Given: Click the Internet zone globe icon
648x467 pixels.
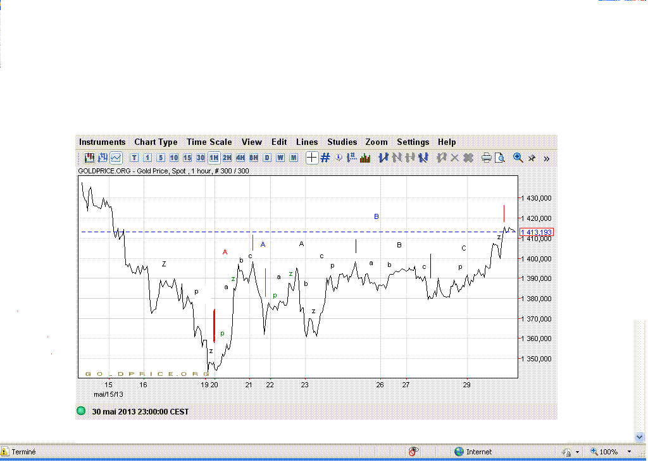Looking at the screenshot, I should [459, 452].
